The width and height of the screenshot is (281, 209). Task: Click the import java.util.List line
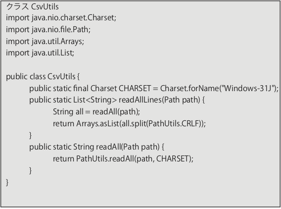pos(40,53)
